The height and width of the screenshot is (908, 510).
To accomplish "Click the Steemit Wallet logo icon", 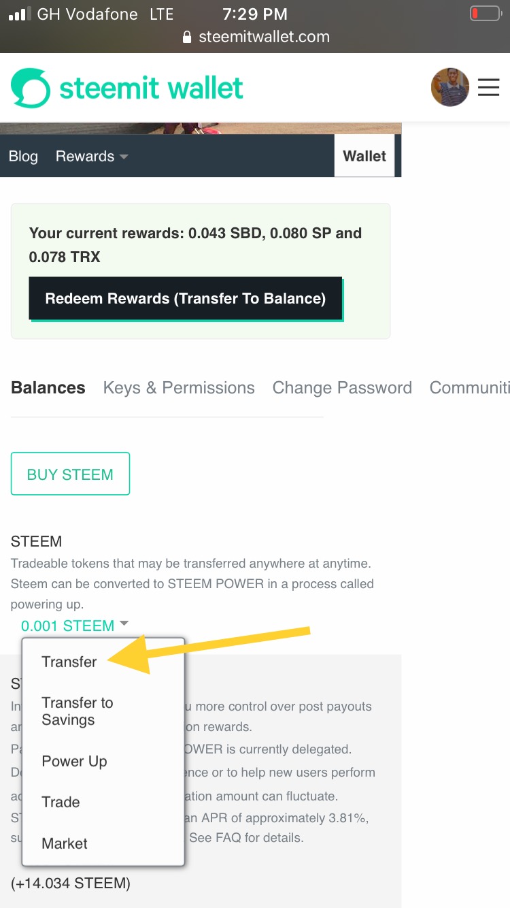I will [x=31, y=88].
